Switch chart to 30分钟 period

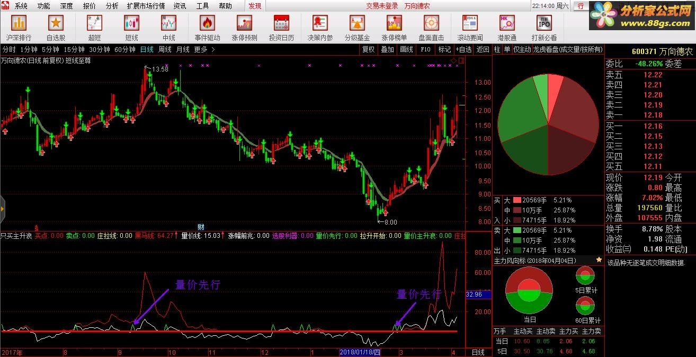pos(100,49)
